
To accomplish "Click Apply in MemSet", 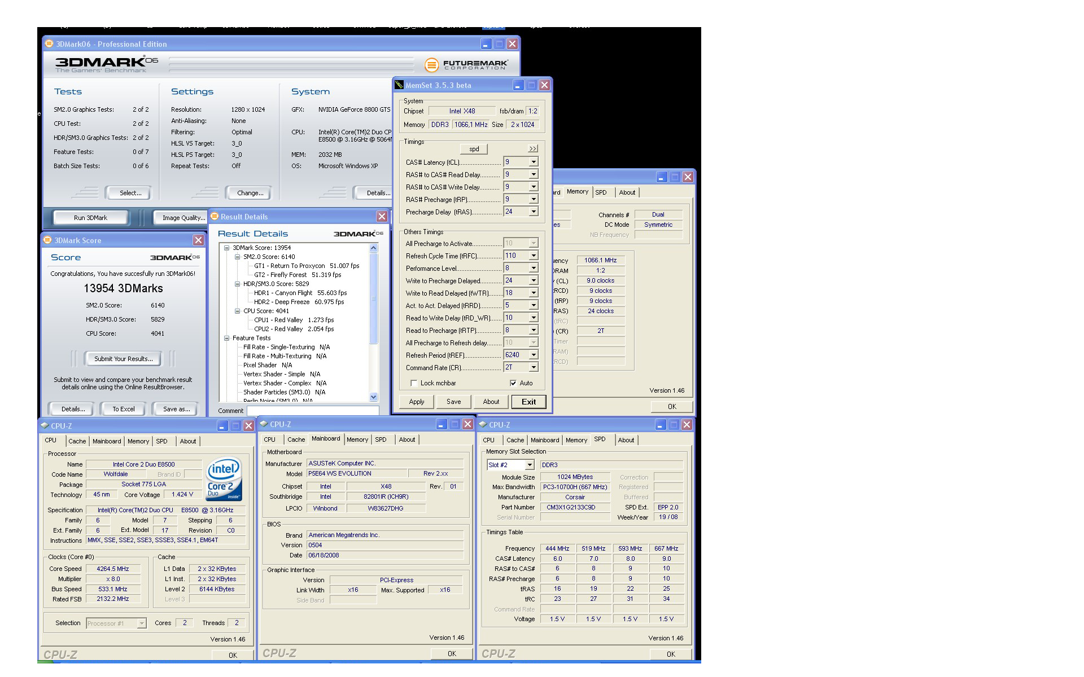I will pos(417,402).
